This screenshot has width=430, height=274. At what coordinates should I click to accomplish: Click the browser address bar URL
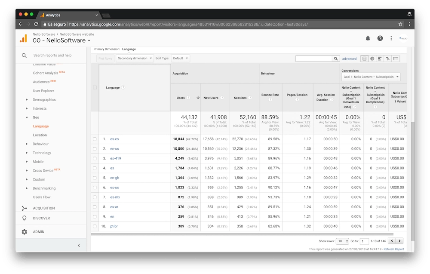188,24
